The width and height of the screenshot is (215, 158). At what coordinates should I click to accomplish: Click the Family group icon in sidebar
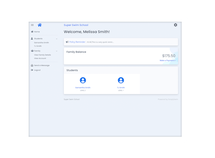(32, 51)
